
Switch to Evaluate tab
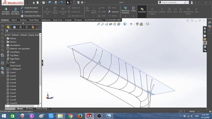coord(68,20)
